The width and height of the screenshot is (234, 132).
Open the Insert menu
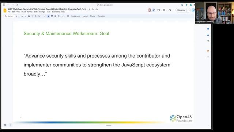pos(23,12)
